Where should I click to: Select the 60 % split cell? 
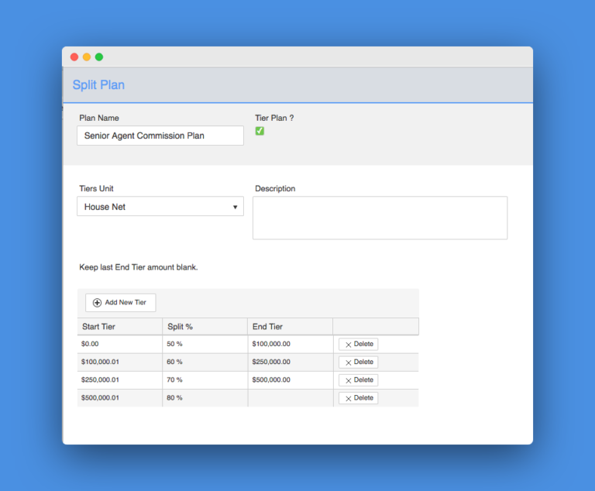[205, 362]
